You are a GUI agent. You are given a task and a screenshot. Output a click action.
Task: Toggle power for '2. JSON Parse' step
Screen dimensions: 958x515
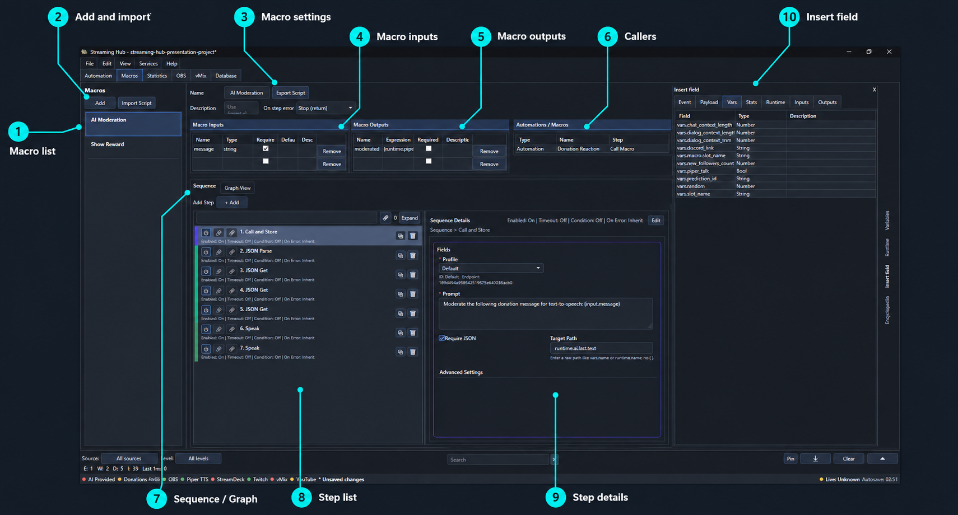pos(206,252)
